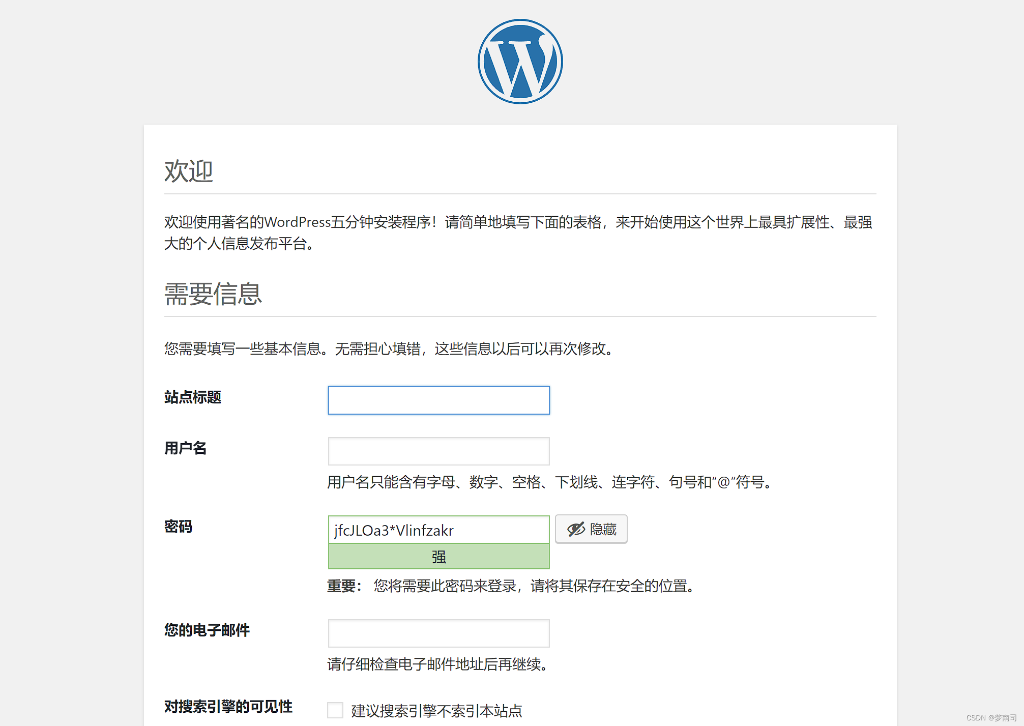Tick 建议搜索引擎不索引本站点 checkbox
Screen dimensions: 1024x726
click(335, 710)
